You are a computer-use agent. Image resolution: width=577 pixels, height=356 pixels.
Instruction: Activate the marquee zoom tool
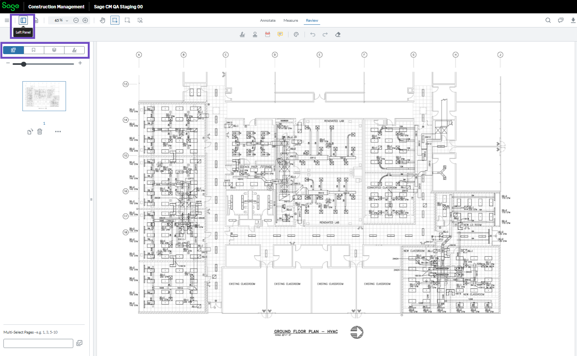coord(127,20)
